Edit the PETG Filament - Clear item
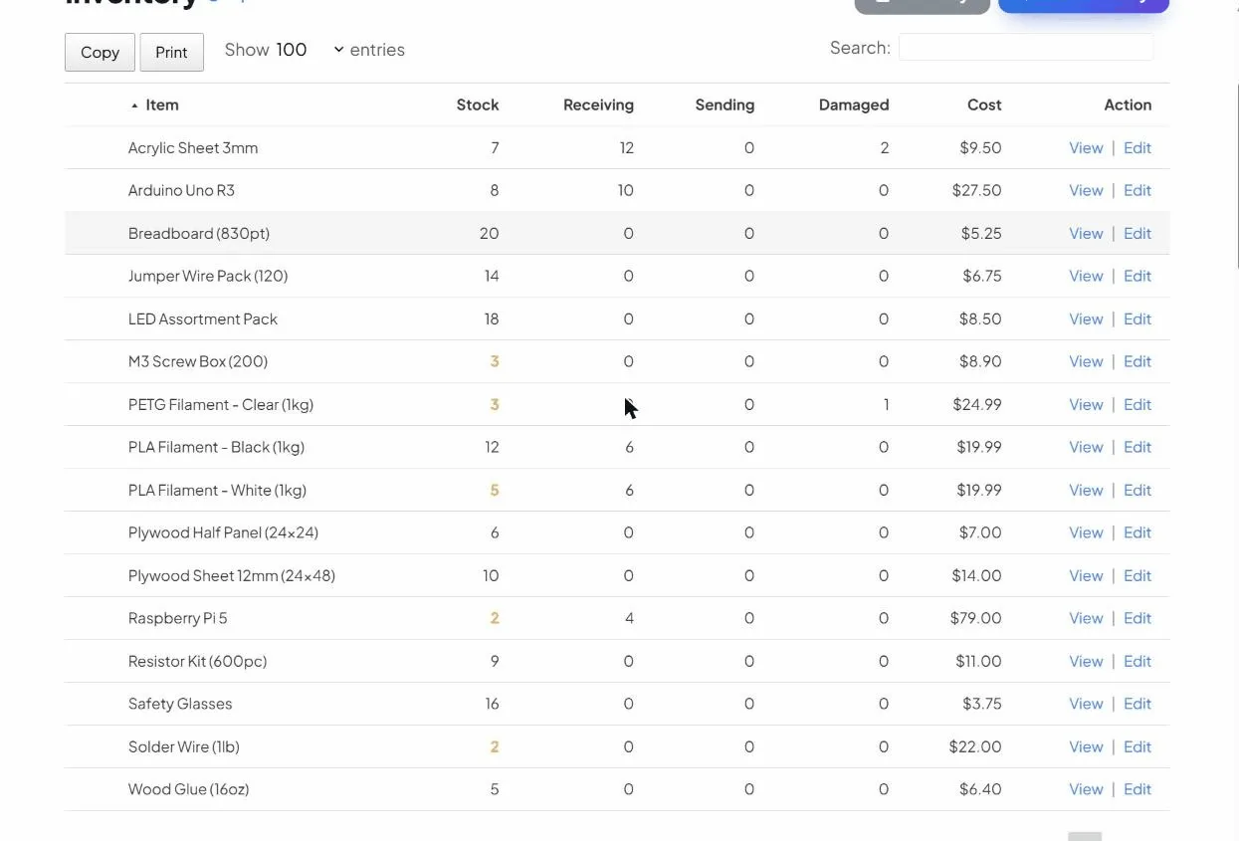This screenshot has height=841, width=1239. tap(1137, 404)
